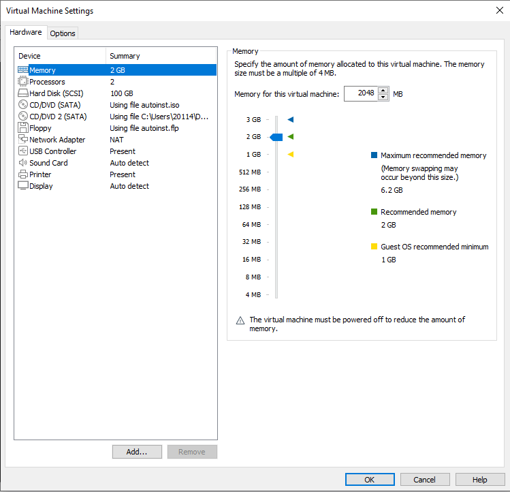This screenshot has width=510, height=492.
Task: Click the warning triangle icon
Action: 240,320
